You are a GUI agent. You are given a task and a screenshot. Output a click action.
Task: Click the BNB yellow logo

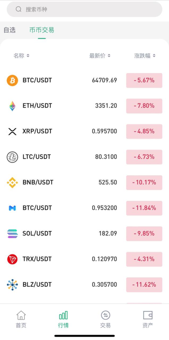[x=12, y=182]
